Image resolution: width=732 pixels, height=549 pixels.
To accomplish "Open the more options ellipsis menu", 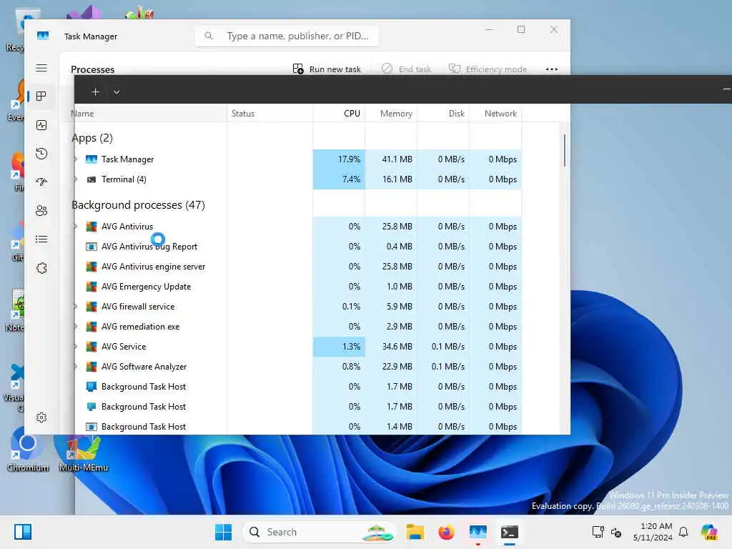I will click(x=552, y=69).
